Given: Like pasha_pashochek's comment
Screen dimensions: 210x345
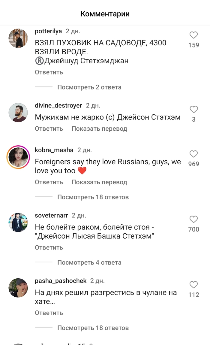Looking at the screenshot, I should (x=194, y=285).
